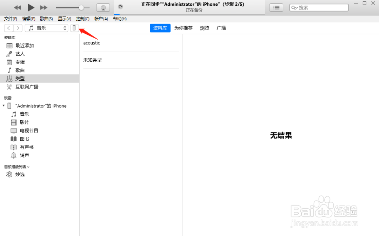Select the acoustic genre row
Image resolution: width=379 pixels, height=236 pixels.
click(x=131, y=43)
